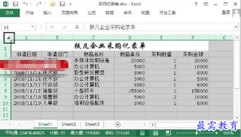Click the horizontal scrollbar left arrow

152,125
